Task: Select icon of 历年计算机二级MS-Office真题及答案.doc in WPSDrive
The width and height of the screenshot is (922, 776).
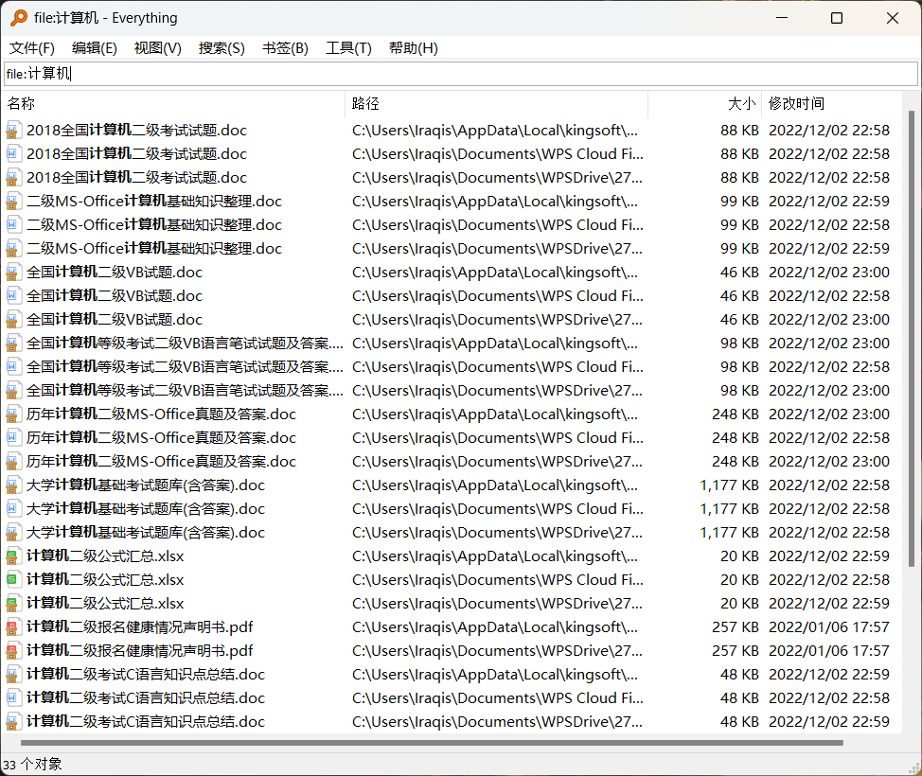Action: tap(12, 462)
